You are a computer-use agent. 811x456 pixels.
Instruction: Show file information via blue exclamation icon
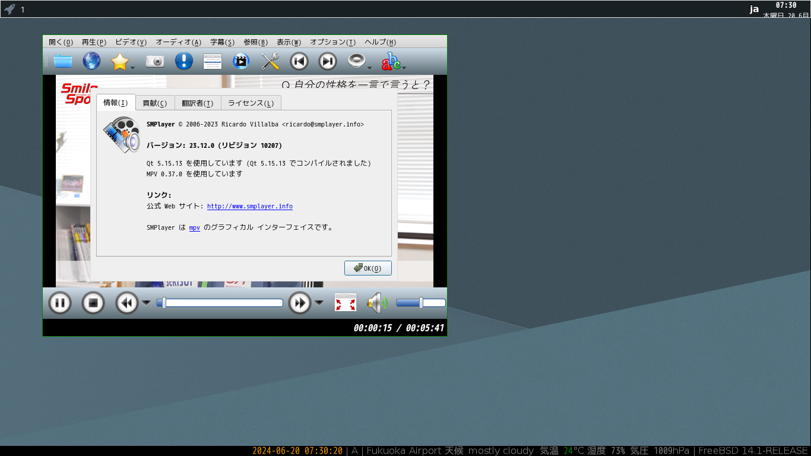tap(184, 61)
